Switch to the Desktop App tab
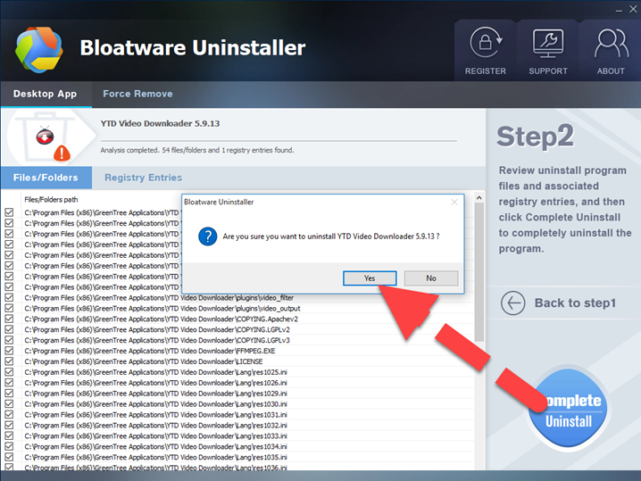Image resolution: width=641 pixels, height=481 pixels. tap(45, 94)
